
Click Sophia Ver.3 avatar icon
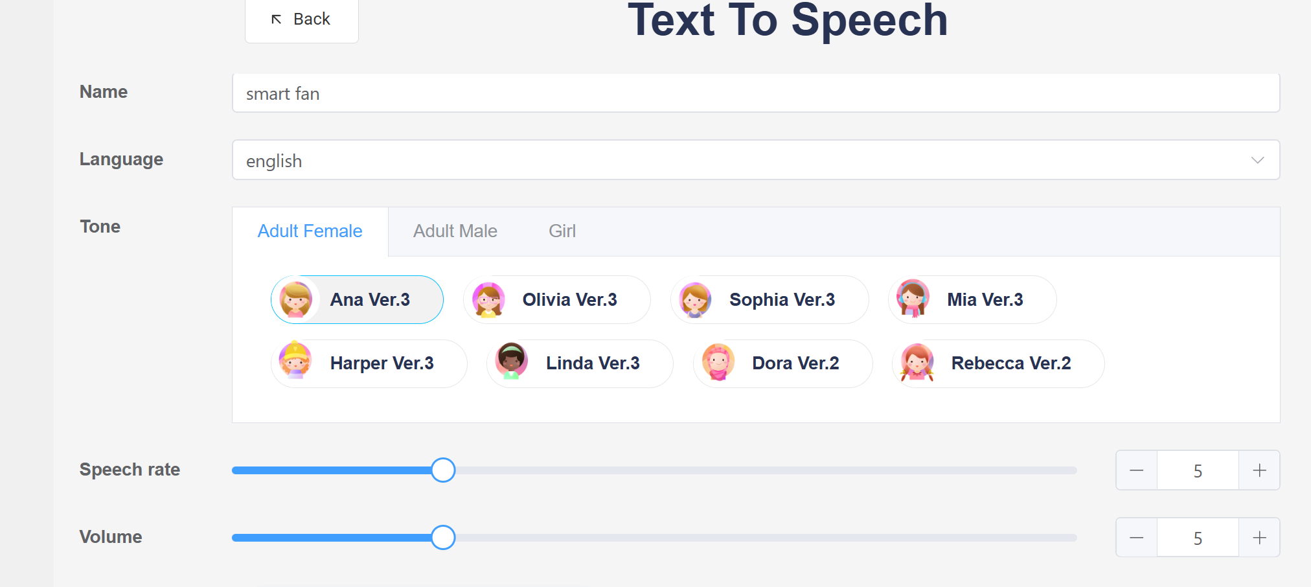pos(695,300)
